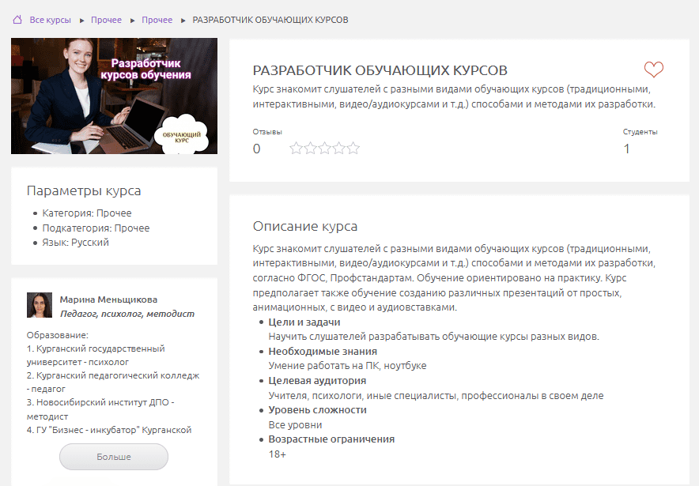Screen dimensions: 699x486
Task: Click the 'Целевая аудитория' bullet heading
Action: click(x=317, y=381)
